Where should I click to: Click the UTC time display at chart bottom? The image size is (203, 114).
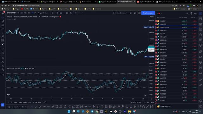pyautogui.click(x=135, y=102)
